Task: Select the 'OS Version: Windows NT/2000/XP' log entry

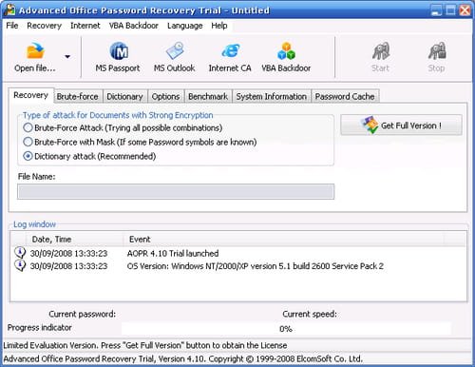Action: [x=256, y=266]
